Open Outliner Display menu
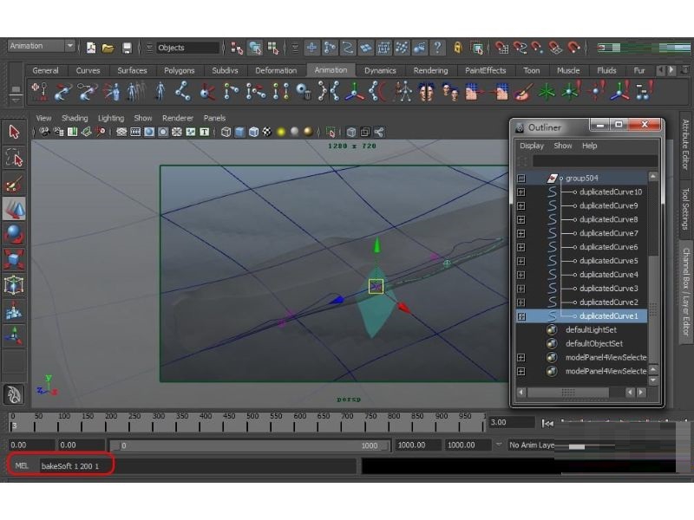The height and width of the screenshot is (520, 694). (532, 146)
